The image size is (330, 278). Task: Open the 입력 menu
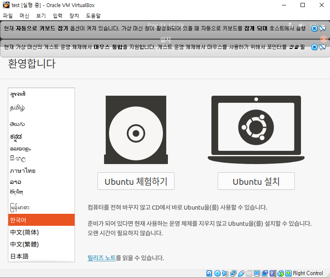click(x=58, y=16)
